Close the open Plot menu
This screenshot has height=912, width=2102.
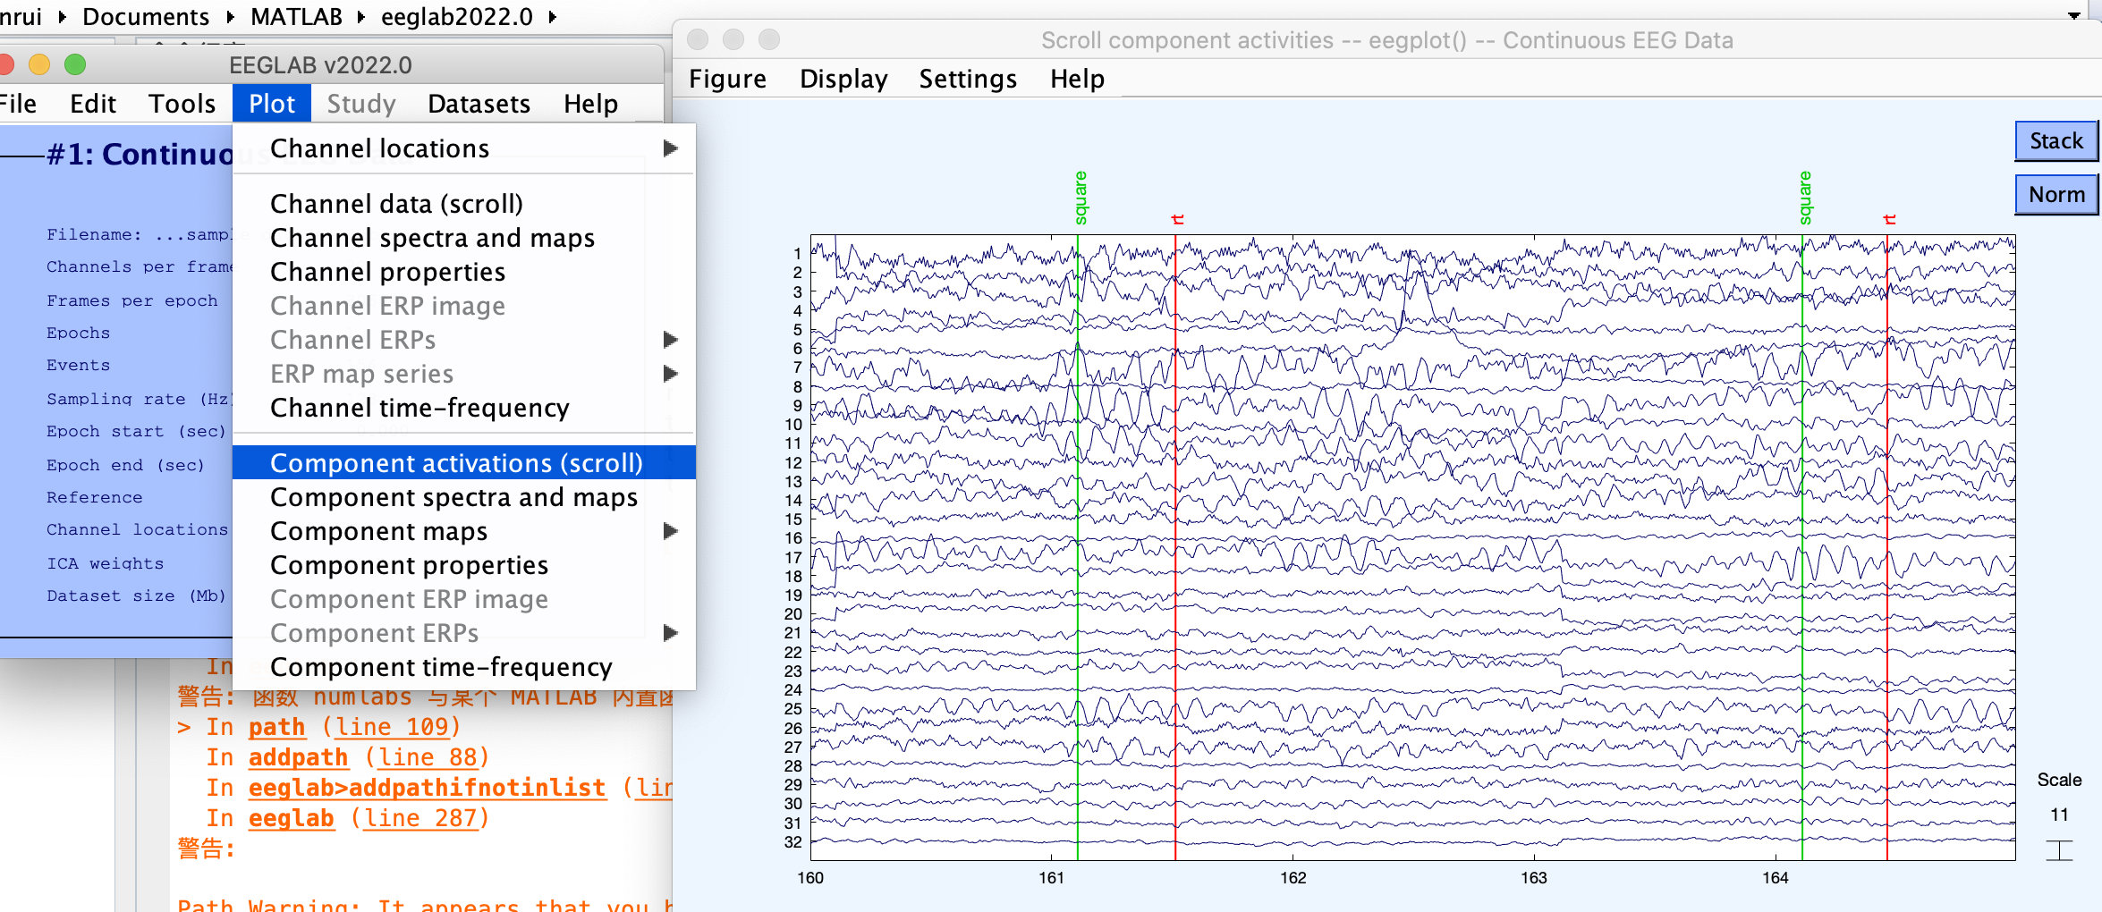pos(272,104)
